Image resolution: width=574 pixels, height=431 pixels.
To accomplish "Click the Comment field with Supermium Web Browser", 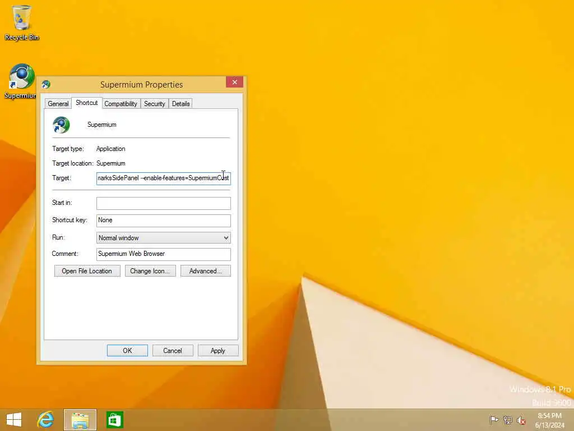I will [163, 254].
